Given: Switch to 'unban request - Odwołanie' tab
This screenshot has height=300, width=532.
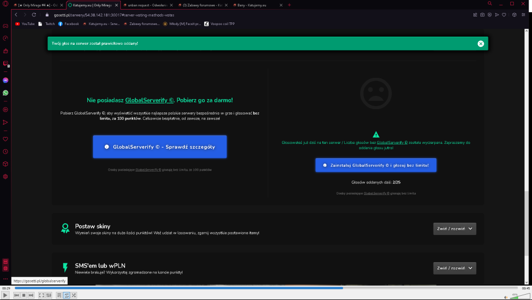Looking at the screenshot, I should tap(148, 5).
